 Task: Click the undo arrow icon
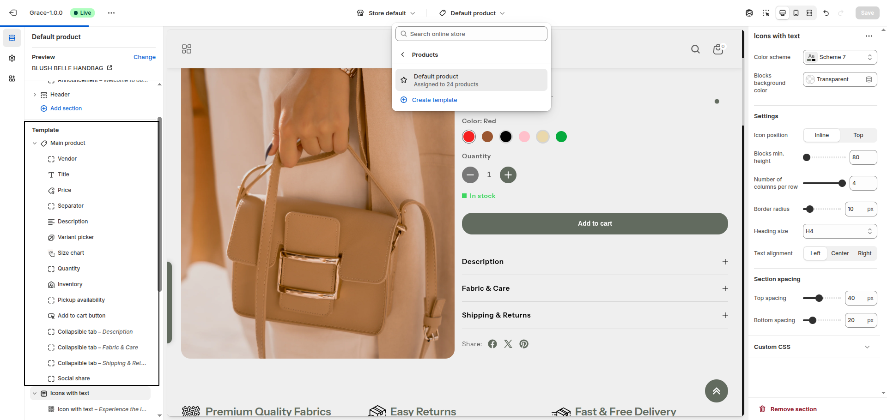tap(826, 13)
